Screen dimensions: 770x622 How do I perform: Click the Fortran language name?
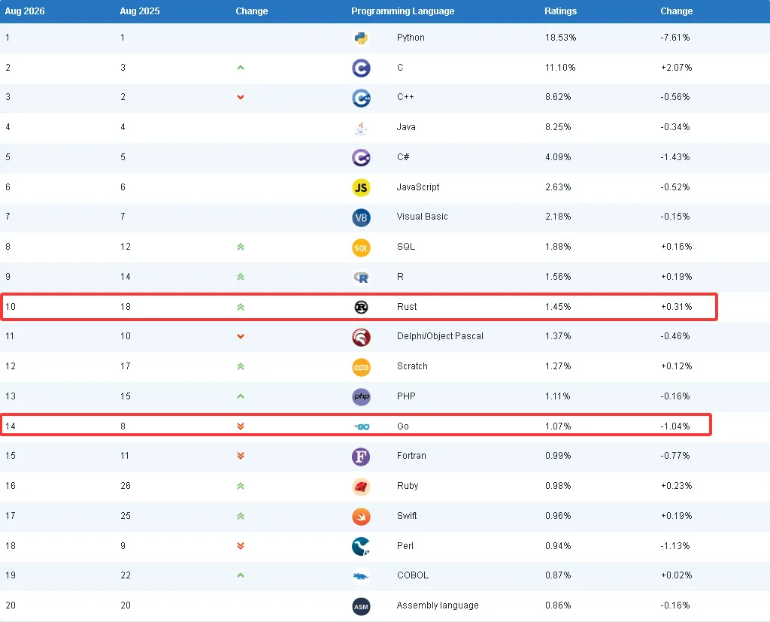(x=411, y=456)
